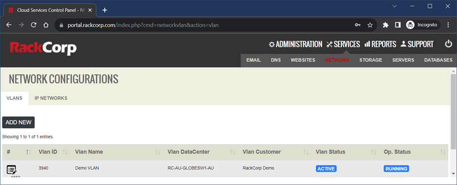Viewport: 457px width, 185px height.
Task: Click the RC-AU-GLOBESW1-AU datacenter cell
Action: pyautogui.click(x=191, y=168)
